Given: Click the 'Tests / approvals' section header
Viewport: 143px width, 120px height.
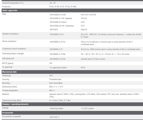Looking at the screenshot, I should 72,10.
